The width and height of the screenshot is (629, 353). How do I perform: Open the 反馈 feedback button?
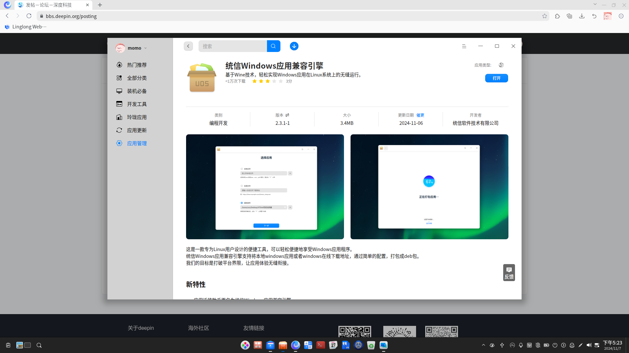tap(509, 273)
